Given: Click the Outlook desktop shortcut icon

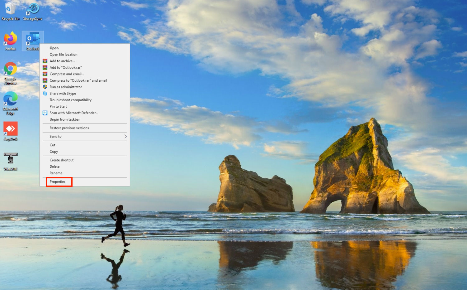Looking at the screenshot, I should pos(33,40).
